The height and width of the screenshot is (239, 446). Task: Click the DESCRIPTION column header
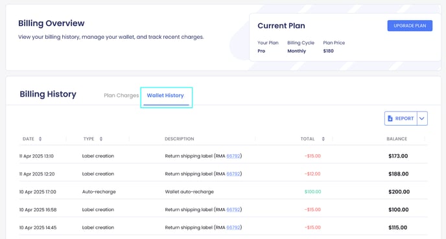(x=180, y=139)
